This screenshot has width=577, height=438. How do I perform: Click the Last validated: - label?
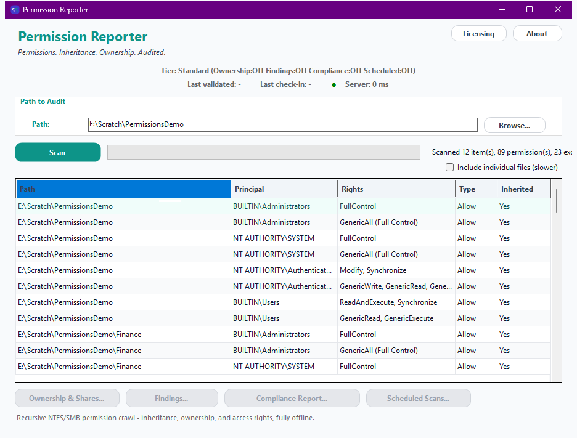(x=214, y=84)
